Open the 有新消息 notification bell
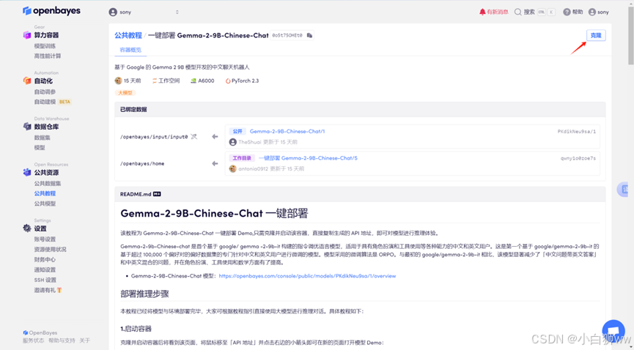This screenshot has height=350, width=634. 493,12
